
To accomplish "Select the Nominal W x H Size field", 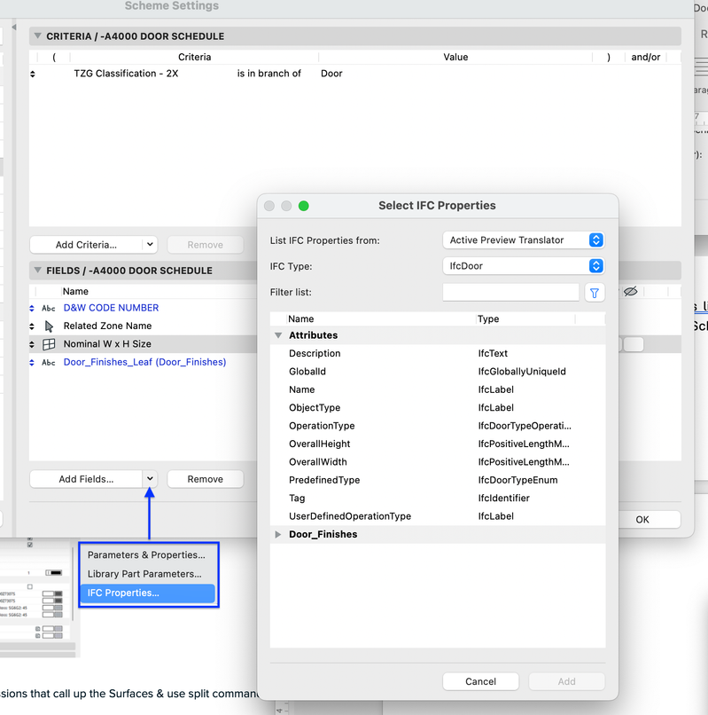I will tap(107, 344).
